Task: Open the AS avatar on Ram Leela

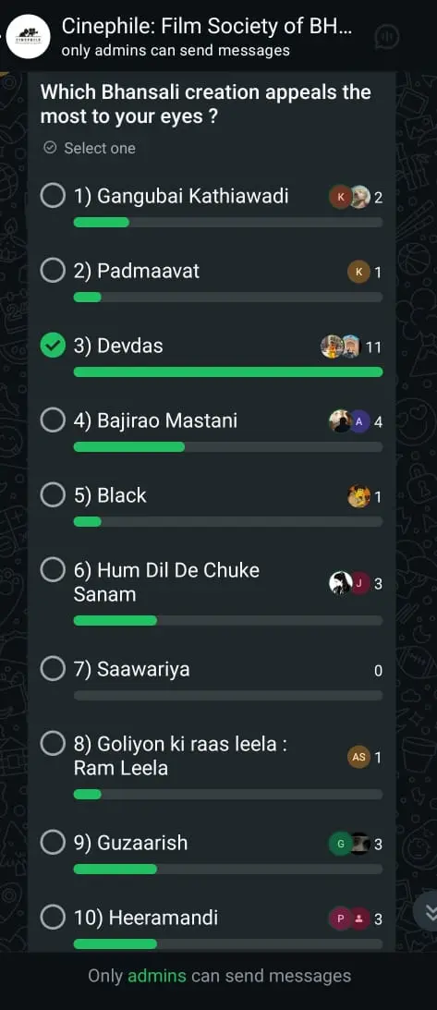Action: tap(359, 757)
